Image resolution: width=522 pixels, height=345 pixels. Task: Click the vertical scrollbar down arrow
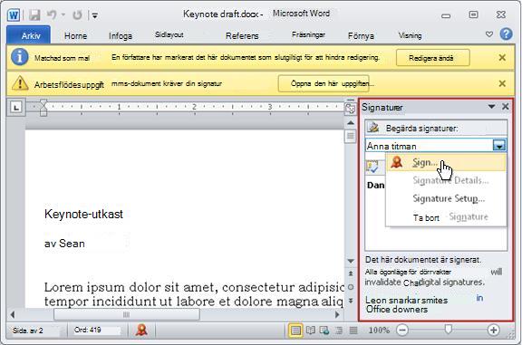coord(351,261)
